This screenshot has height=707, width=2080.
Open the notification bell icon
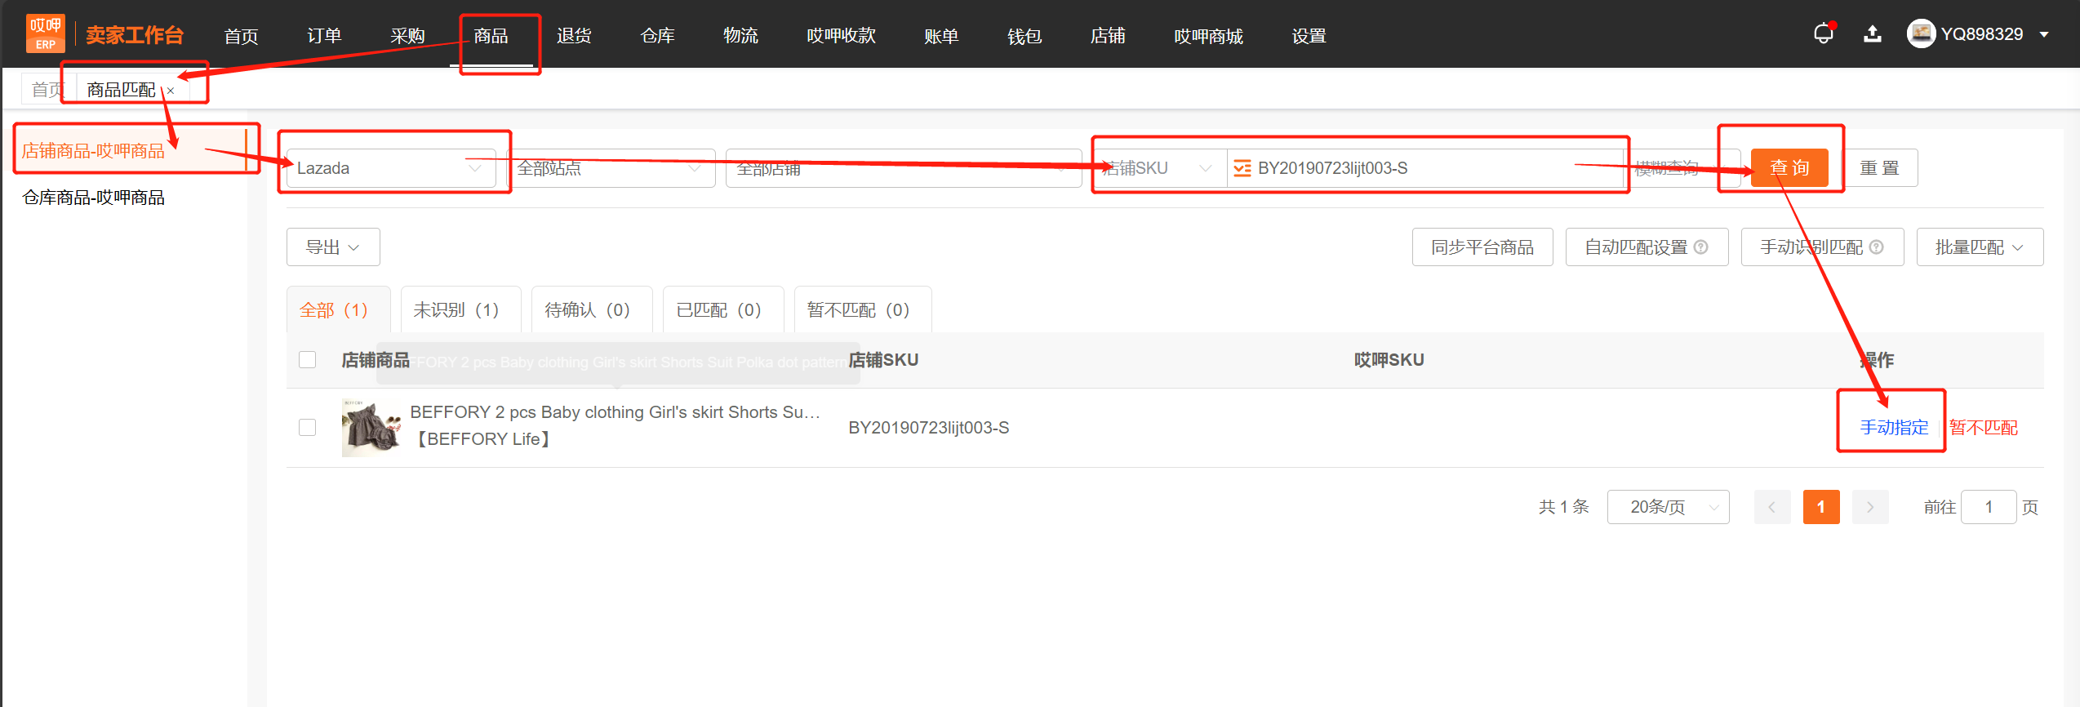tap(1823, 34)
